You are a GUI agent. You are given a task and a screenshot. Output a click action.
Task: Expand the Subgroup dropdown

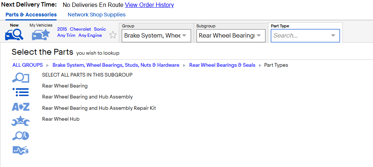[231, 36]
